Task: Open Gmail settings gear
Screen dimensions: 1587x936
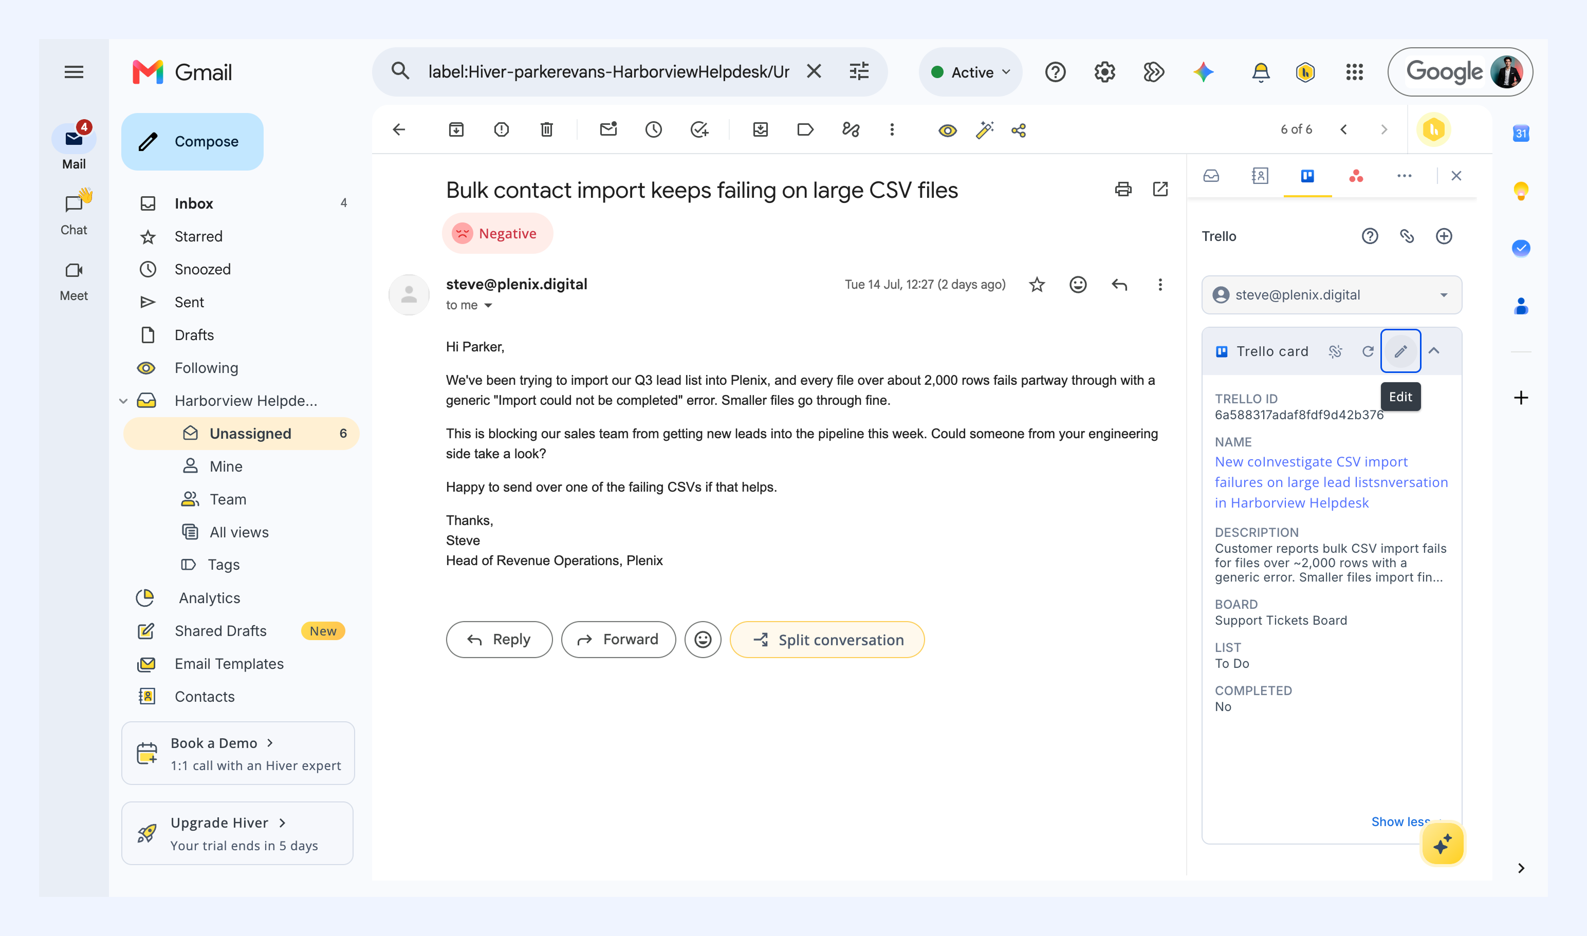Action: tap(1105, 72)
